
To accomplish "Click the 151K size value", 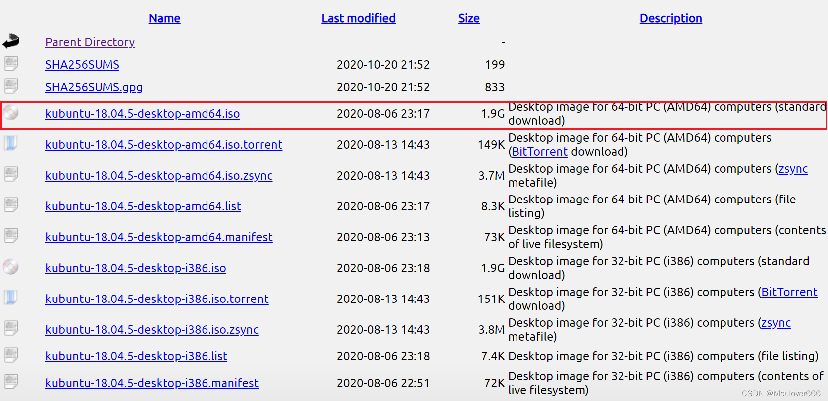I will pos(491,299).
